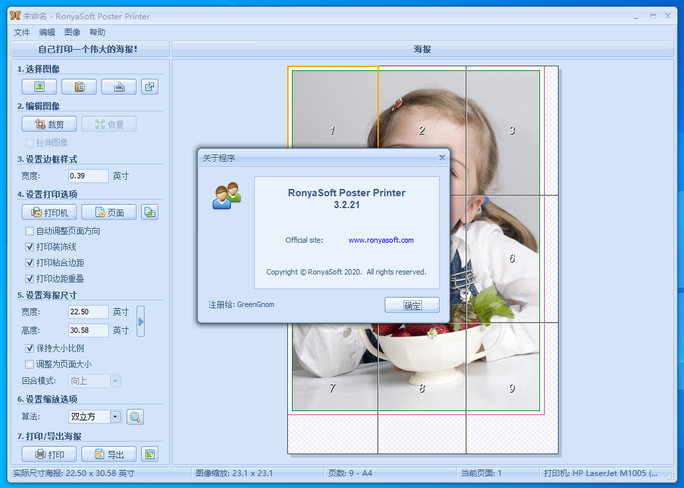Uncheck the 打印装饰线 option
The image size is (684, 488).
pyautogui.click(x=29, y=247)
